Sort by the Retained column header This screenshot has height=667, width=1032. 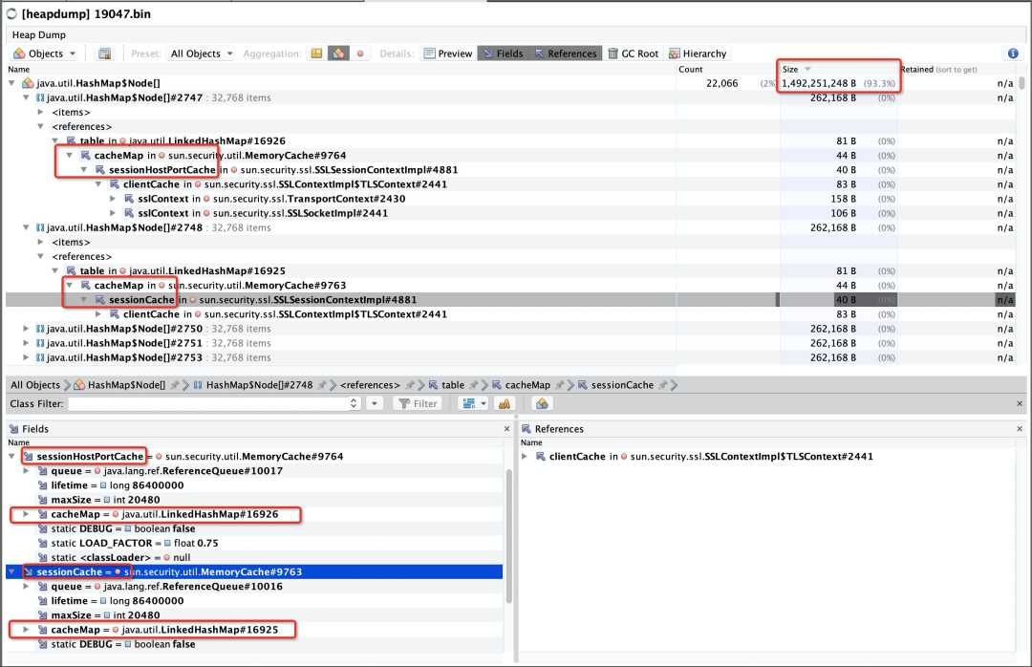(x=957, y=69)
